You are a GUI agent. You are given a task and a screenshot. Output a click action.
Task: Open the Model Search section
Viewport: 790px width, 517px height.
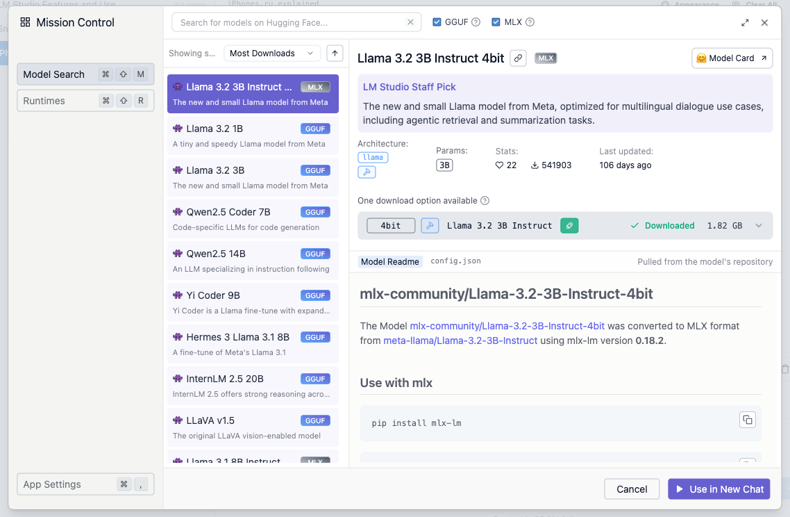pos(85,74)
